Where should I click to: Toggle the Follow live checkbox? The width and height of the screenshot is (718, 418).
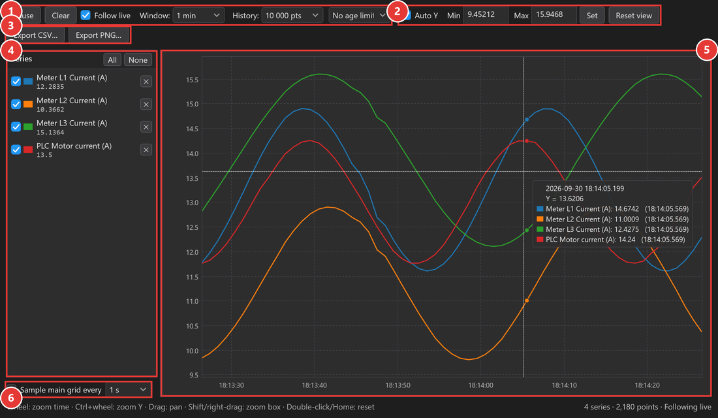(86, 15)
